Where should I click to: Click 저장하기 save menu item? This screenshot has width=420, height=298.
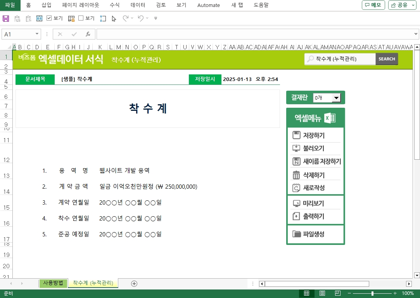coord(315,135)
